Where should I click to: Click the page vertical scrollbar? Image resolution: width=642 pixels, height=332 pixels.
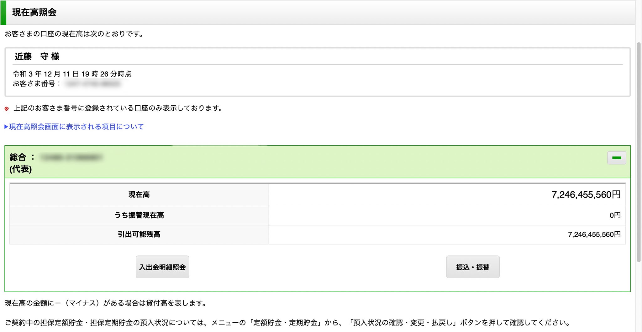pyautogui.click(x=639, y=152)
